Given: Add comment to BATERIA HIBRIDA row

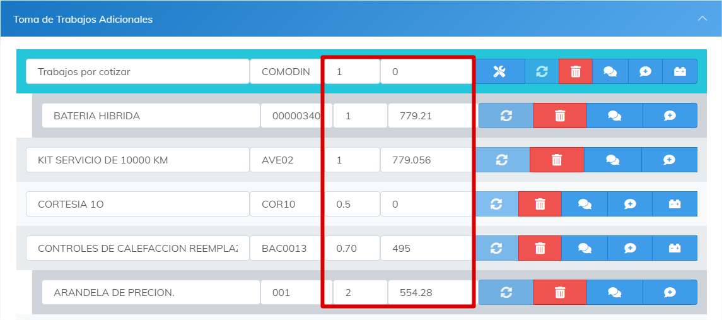Looking at the screenshot, I should coord(670,116).
